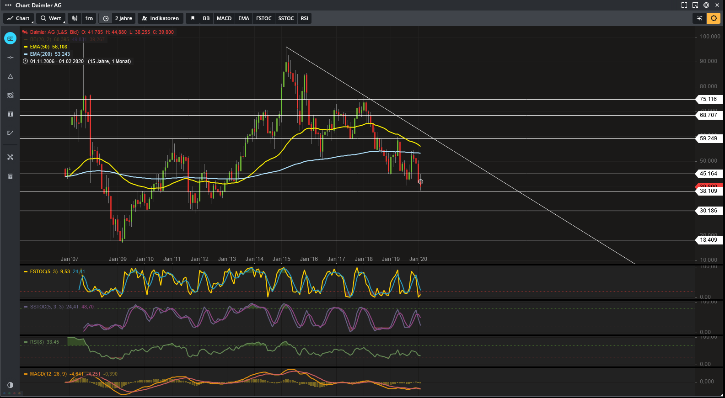Toggle the RSI indicator button
Image resolution: width=725 pixels, height=398 pixels.
tap(304, 18)
